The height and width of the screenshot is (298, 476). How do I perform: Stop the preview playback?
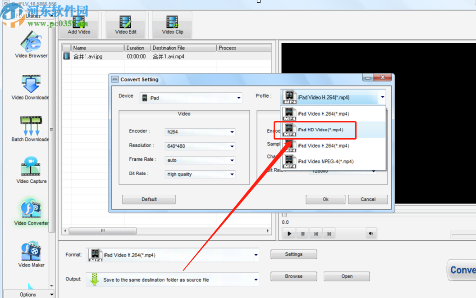pyautogui.click(x=302, y=234)
